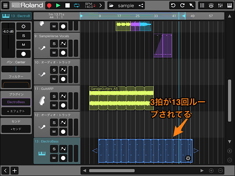235x176 pixels.
Task: Open channel settings gear in left panel
Action: pos(23,26)
